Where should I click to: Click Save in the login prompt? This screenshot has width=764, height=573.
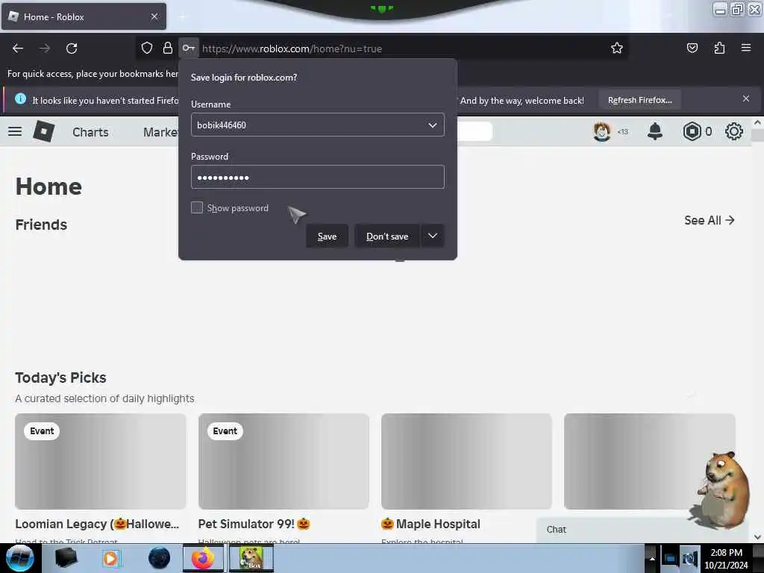pyautogui.click(x=327, y=237)
